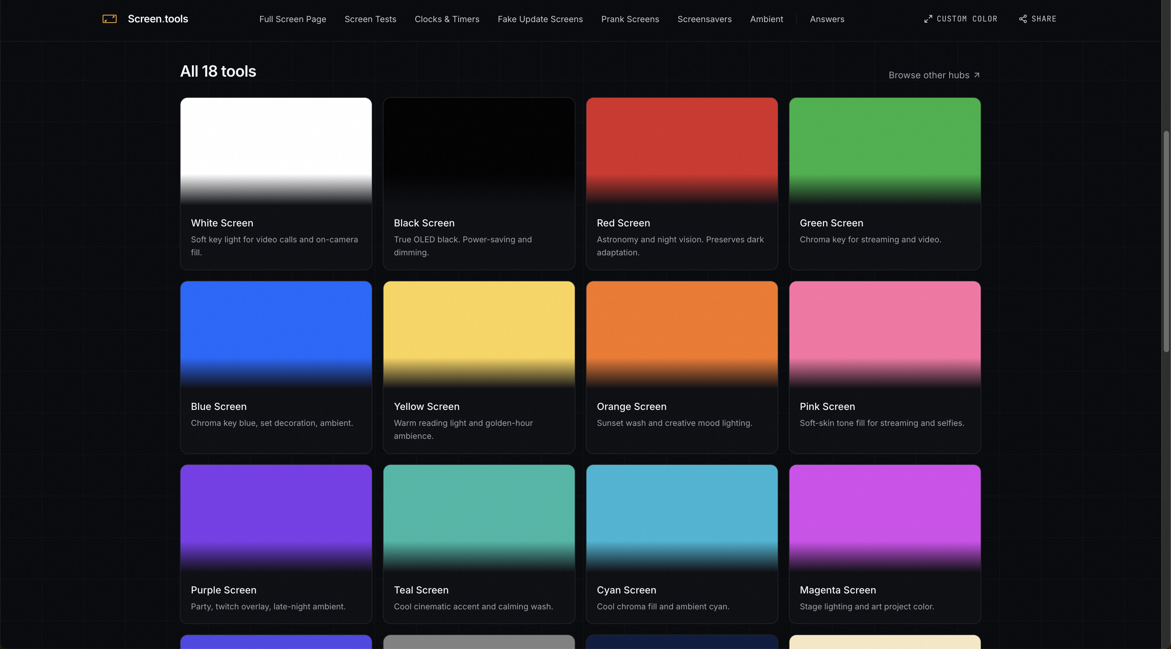Open the Answers navigation link

827,19
